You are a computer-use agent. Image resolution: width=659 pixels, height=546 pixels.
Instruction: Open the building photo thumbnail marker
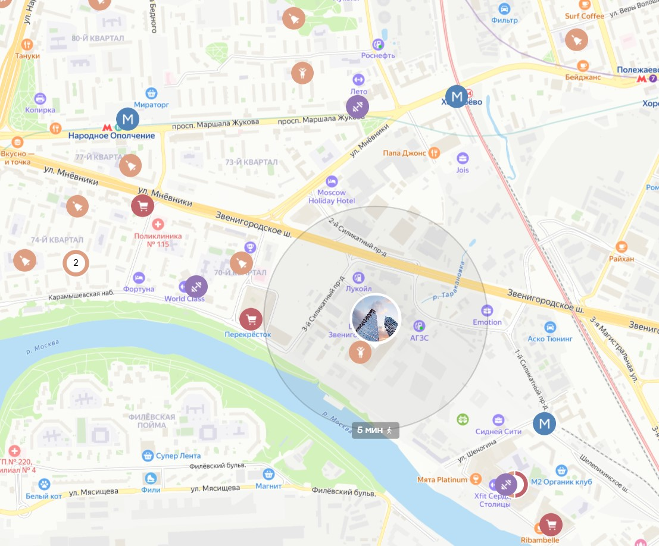point(375,318)
